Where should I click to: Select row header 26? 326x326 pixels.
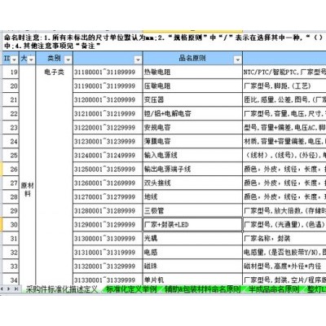pyautogui.click(x=10, y=169)
